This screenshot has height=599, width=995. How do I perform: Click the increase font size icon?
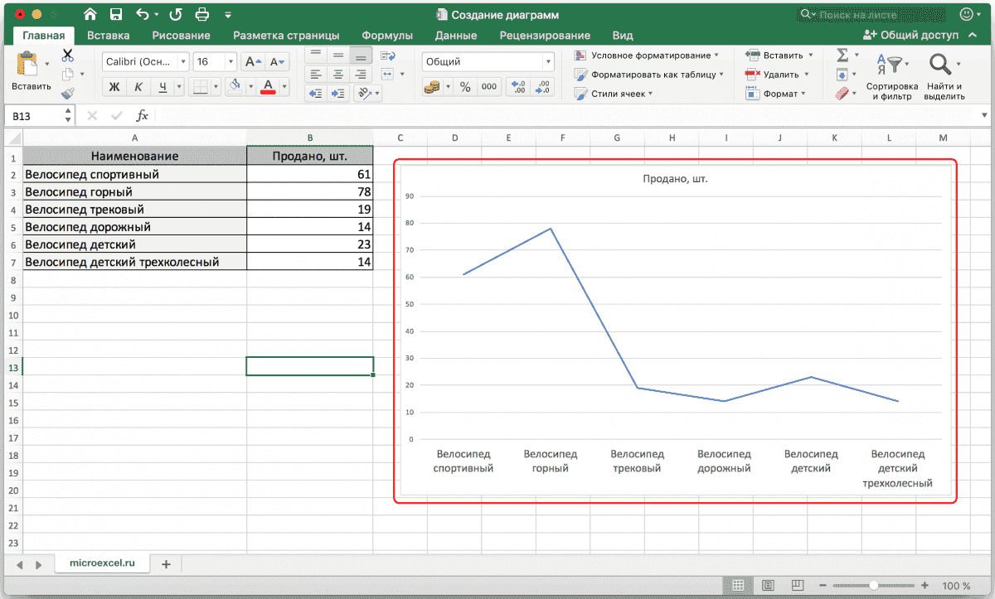(253, 62)
